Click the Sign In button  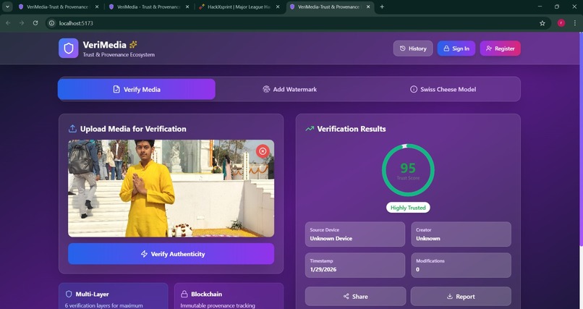[x=456, y=48]
